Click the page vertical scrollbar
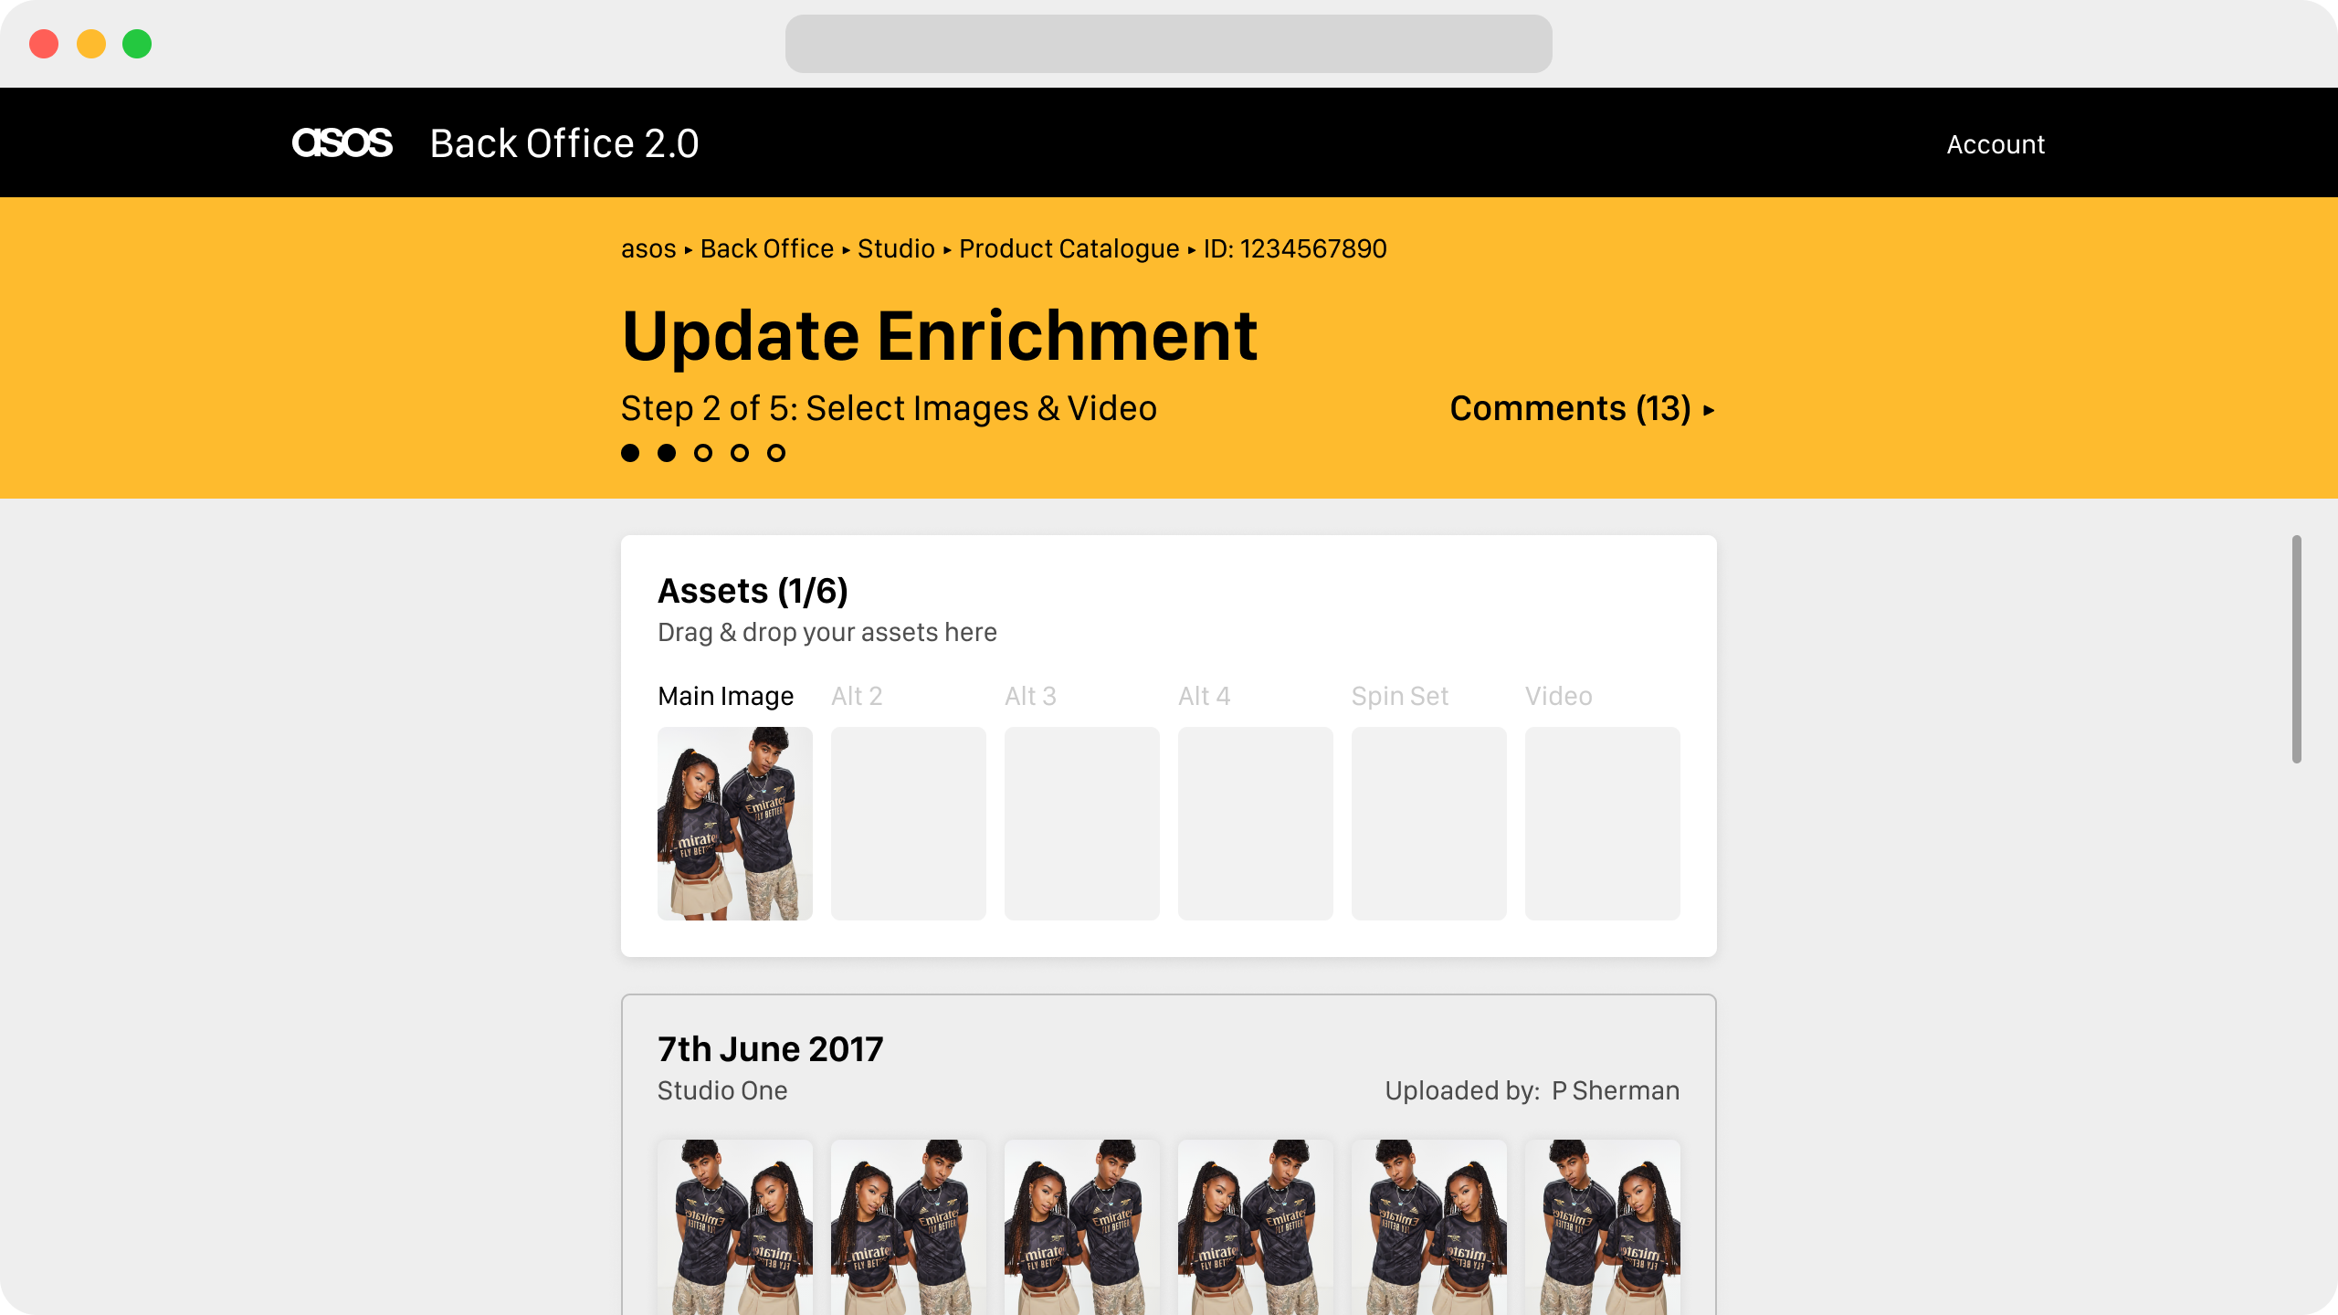This screenshot has height=1315, width=2338. click(x=2296, y=649)
